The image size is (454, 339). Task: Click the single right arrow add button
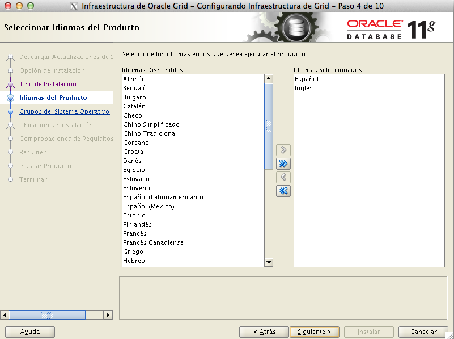pos(283,150)
